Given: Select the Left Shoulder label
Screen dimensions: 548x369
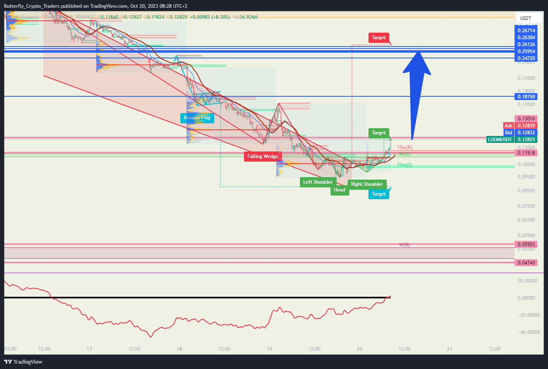Looking at the screenshot, I should 318,182.
